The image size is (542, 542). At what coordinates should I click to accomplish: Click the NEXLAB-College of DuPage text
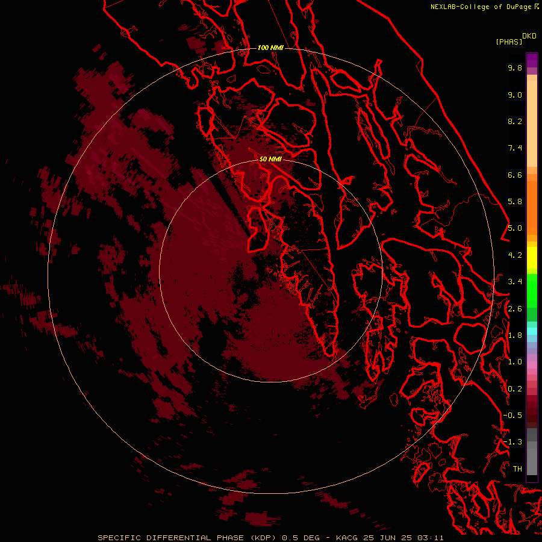coord(481,7)
